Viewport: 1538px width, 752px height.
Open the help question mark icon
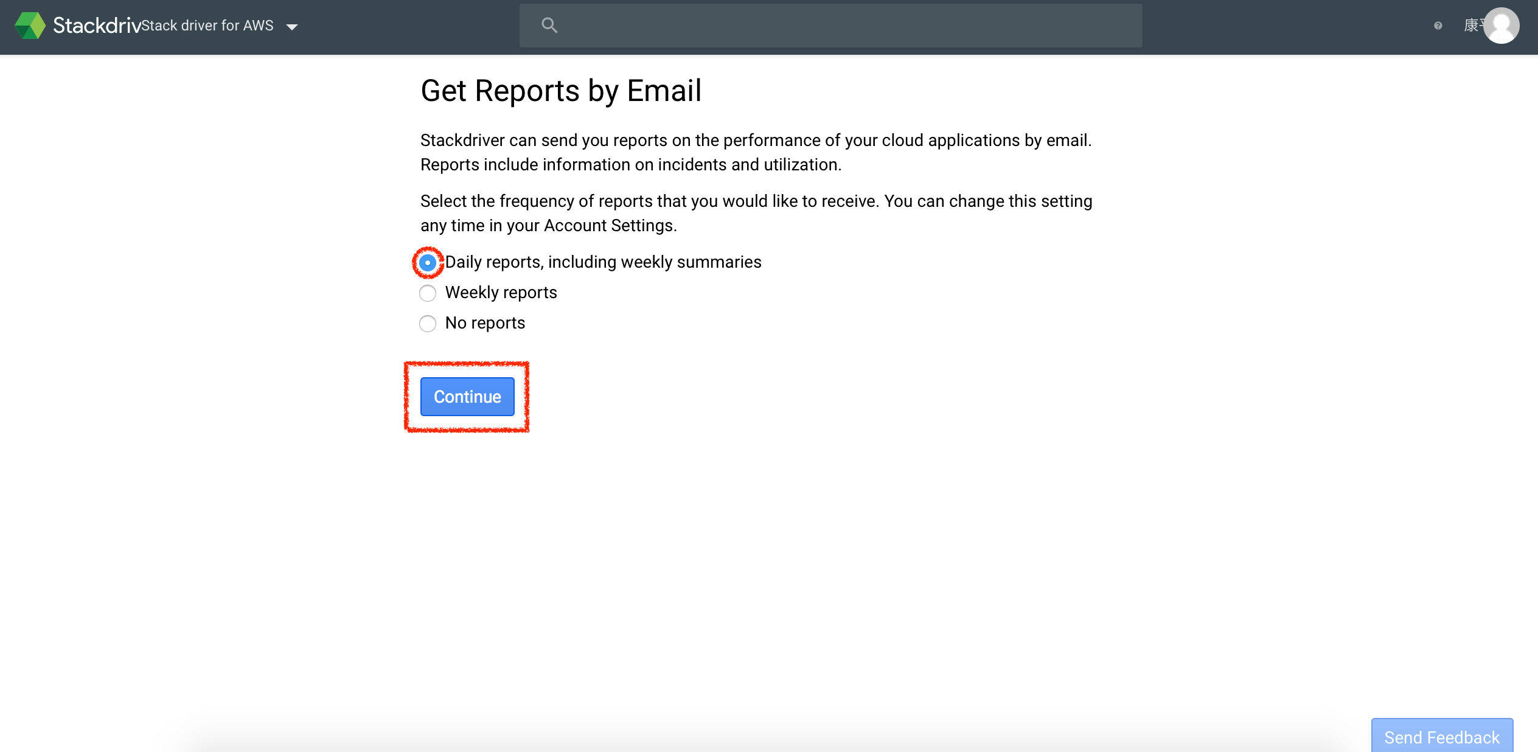[1438, 26]
